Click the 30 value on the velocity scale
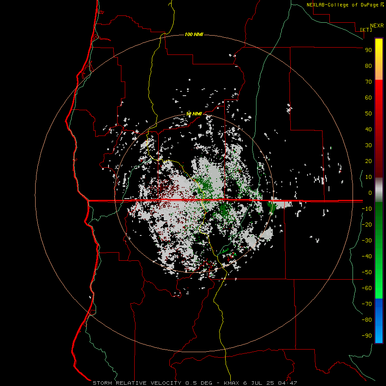Screen dimensions: 386x386 pos(368,145)
